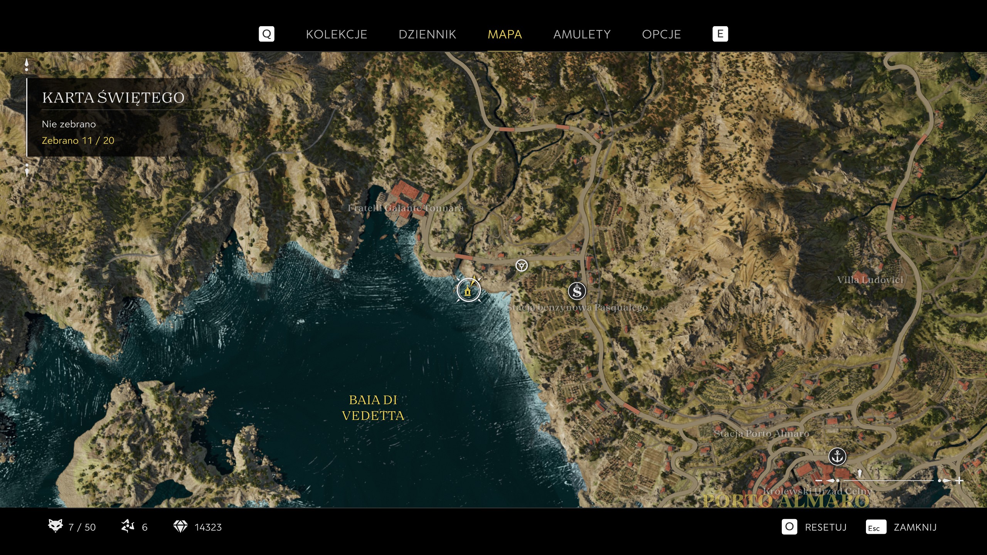Click the E next-tab key icon
Screen dimensions: 987x555
coord(720,34)
